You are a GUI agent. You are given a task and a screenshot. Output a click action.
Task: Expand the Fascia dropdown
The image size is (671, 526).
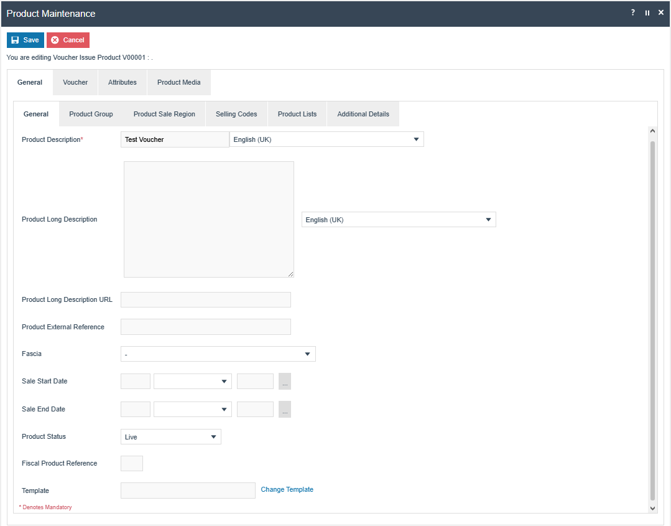coord(218,354)
